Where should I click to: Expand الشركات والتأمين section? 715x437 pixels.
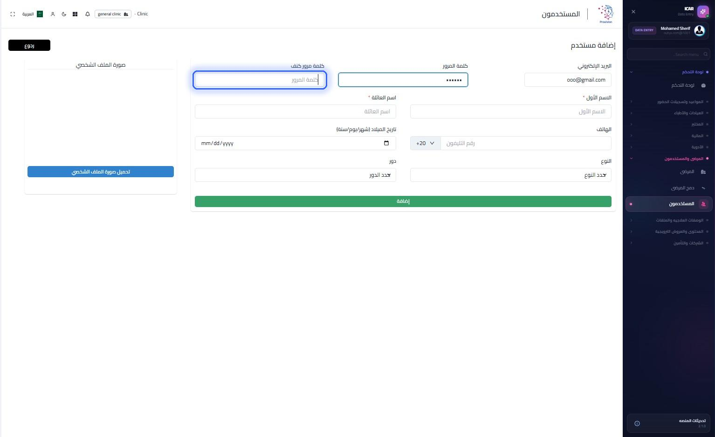669,243
